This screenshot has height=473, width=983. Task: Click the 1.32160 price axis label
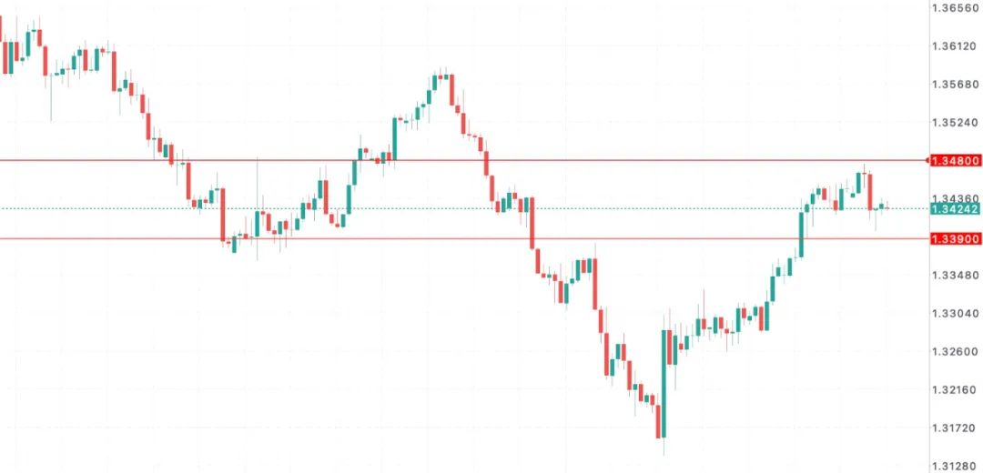tap(954, 389)
